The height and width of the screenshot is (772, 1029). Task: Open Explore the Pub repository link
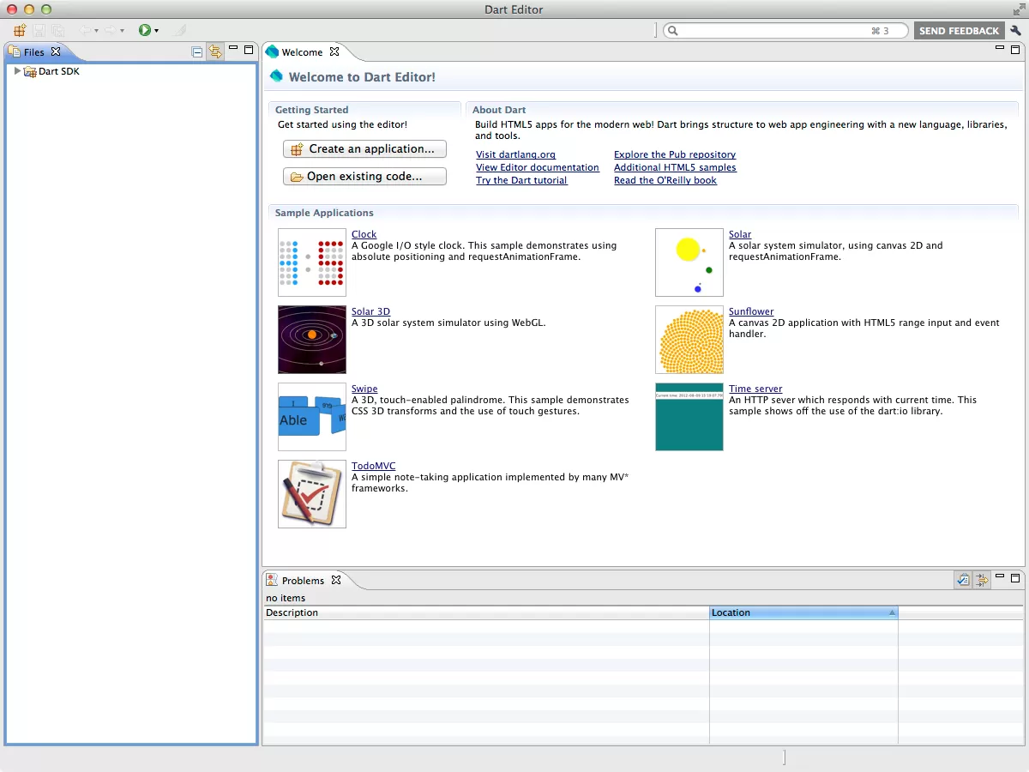[x=675, y=154]
